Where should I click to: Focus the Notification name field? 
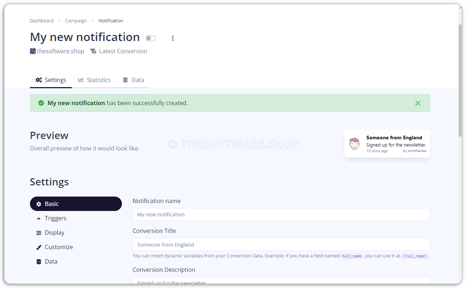281,214
